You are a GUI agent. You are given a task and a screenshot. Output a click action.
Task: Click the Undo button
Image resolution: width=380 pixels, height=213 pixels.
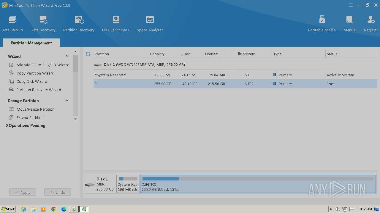[x=58, y=192]
